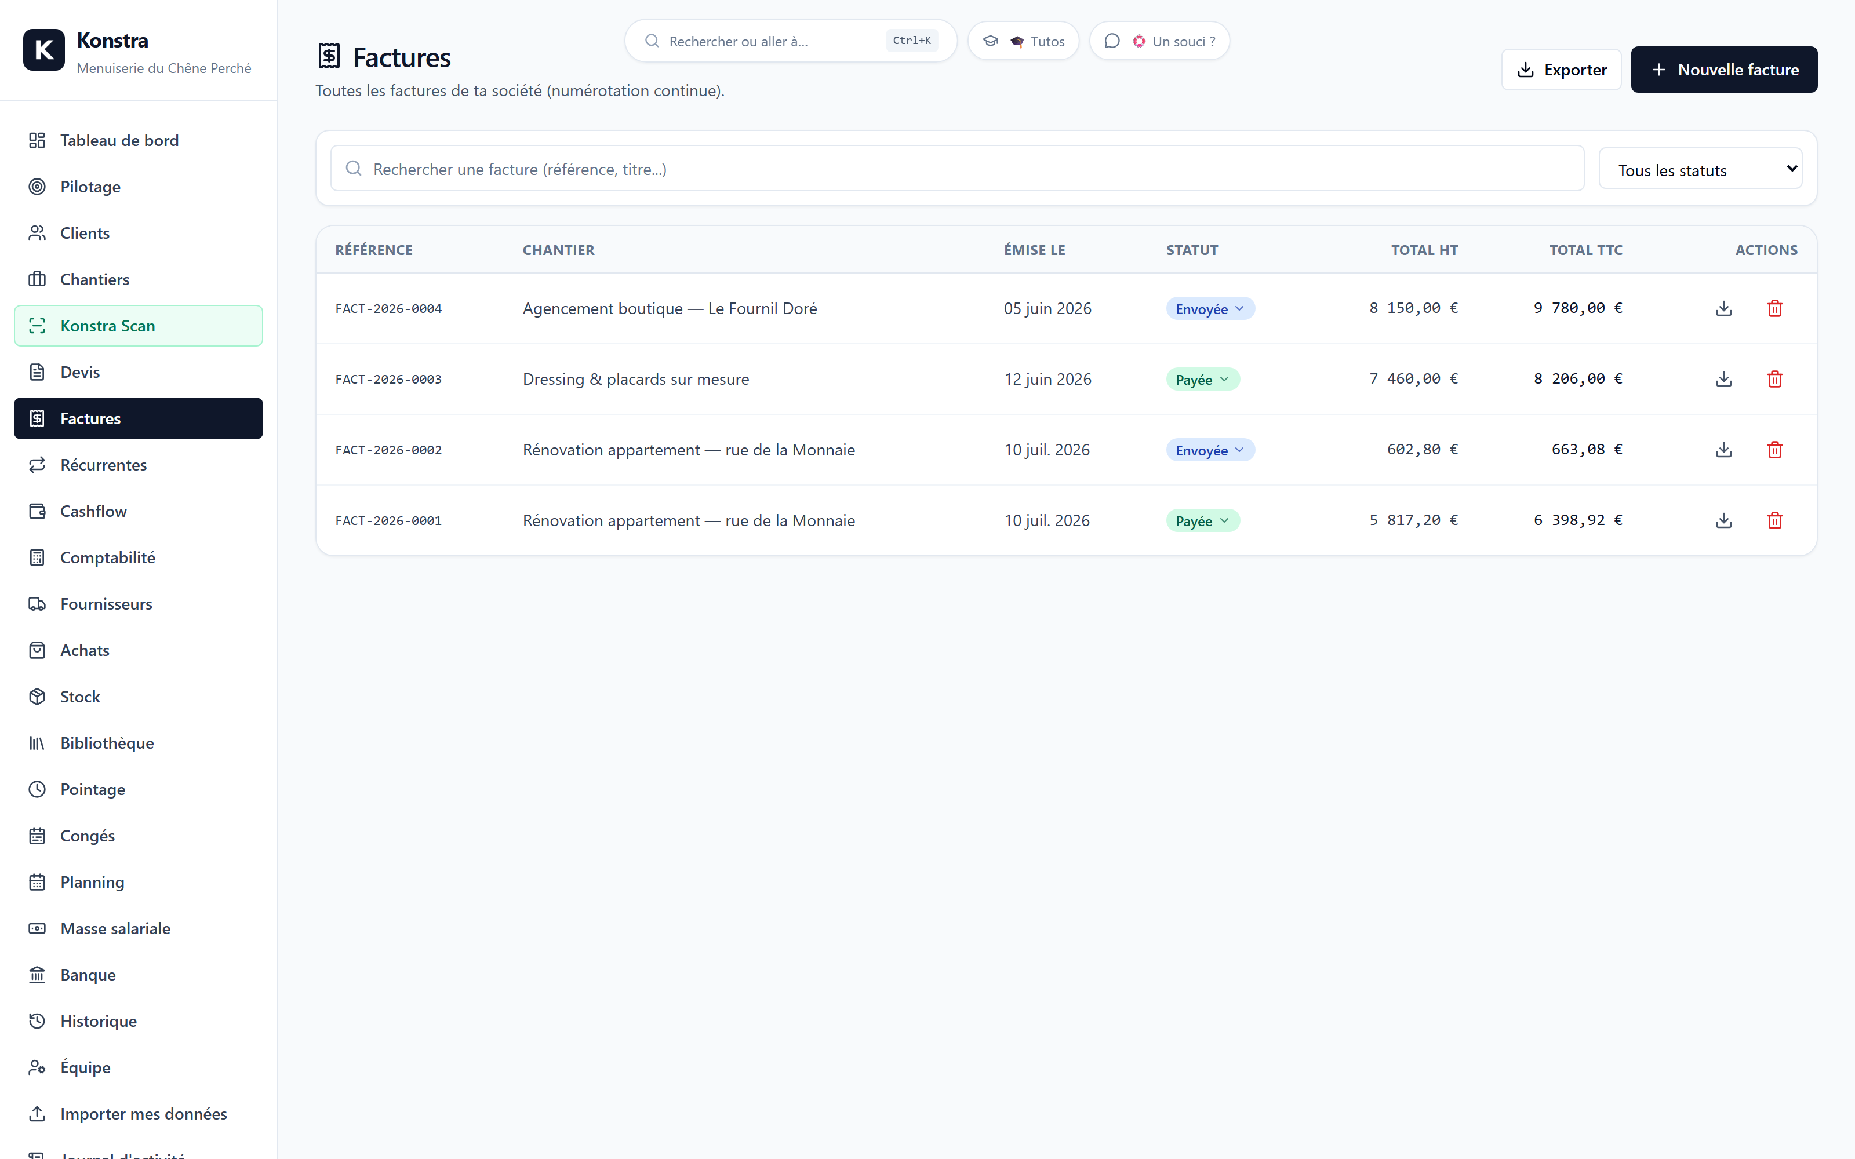Delete invoice FACT-2026-0004 with trash icon
The image size is (1855, 1159).
point(1774,308)
